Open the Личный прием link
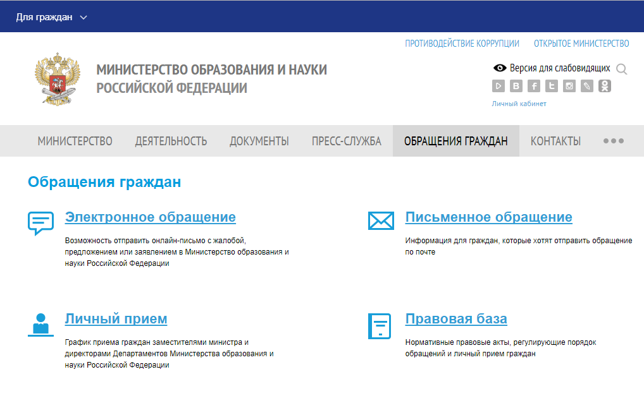This screenshot has height=403, width=644. point(116,319)
